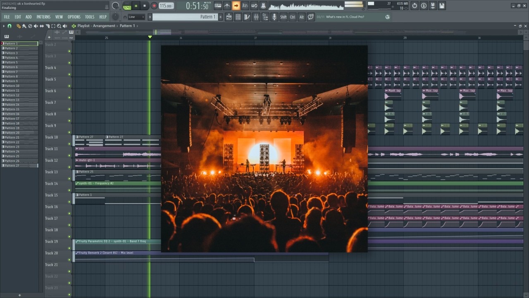Select the Draw pencil tool
The image size is (529, 298).
click(x=19, y=26)
